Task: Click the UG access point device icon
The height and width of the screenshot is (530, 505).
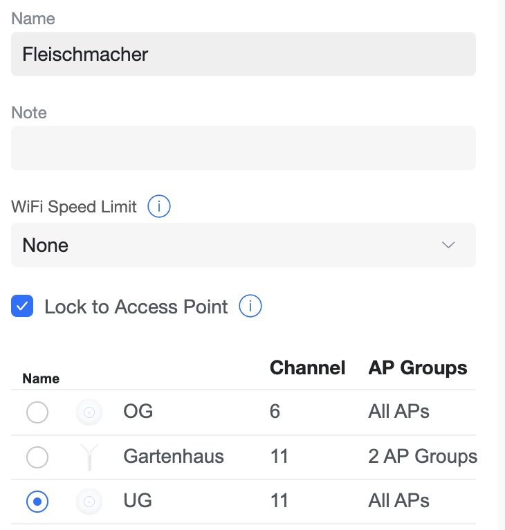Action: tap(89, 501)
